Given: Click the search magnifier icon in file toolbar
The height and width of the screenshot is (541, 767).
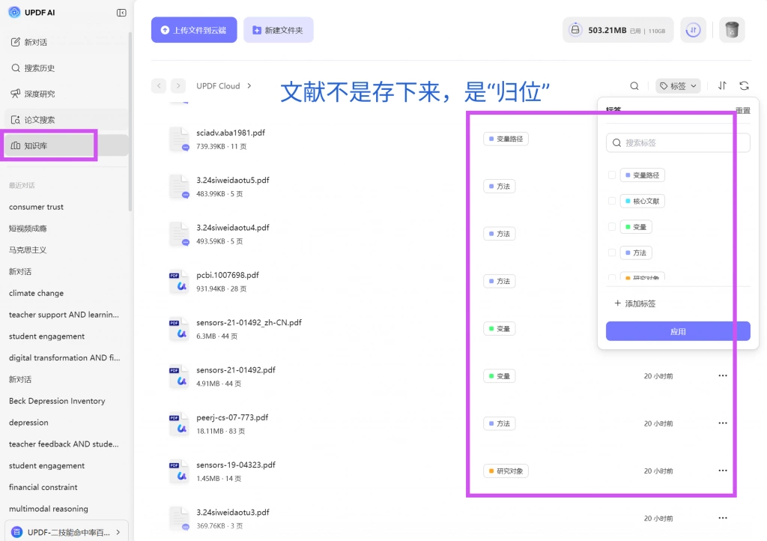Looking at the screenshot, I should click(634, 86).
